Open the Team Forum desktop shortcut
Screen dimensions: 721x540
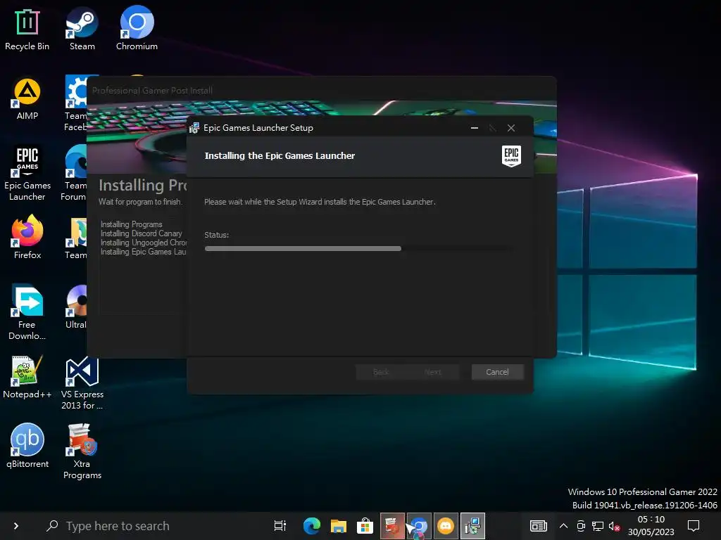coord(75,174)
